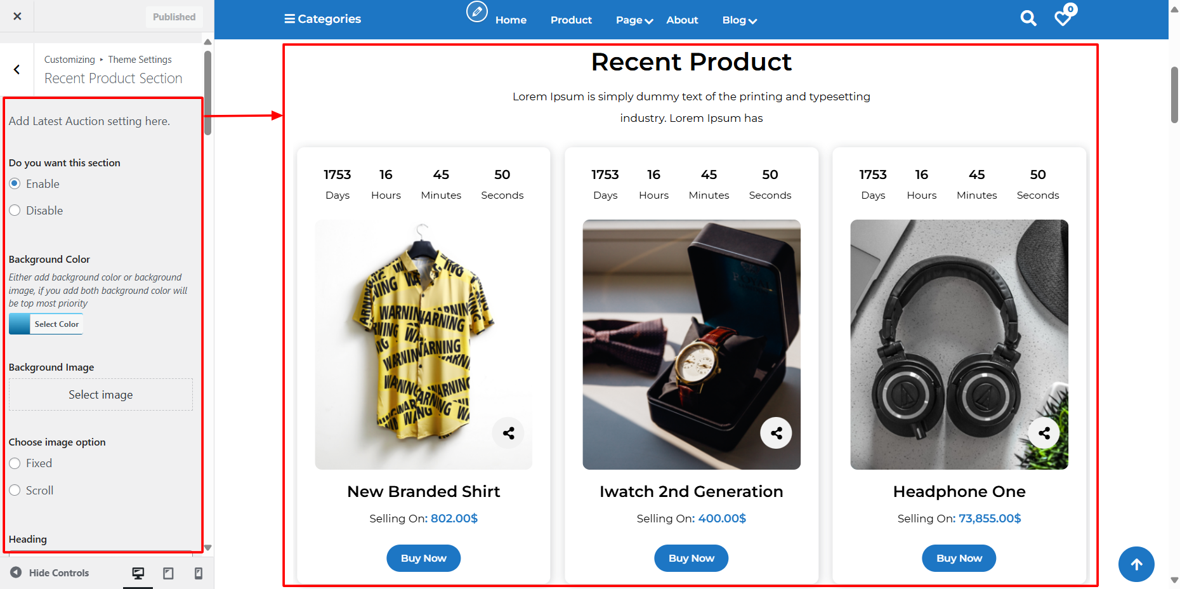Click share icon on New Branded Shirt
1180x589 pixels.
pos(508,433)
